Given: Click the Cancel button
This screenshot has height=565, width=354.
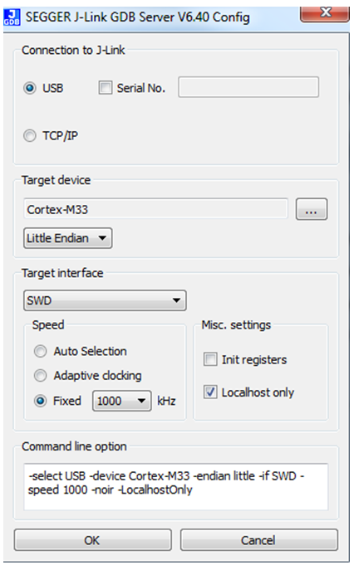Looking at the screenshot, I should pyautogui.click(x=259, y=540).
